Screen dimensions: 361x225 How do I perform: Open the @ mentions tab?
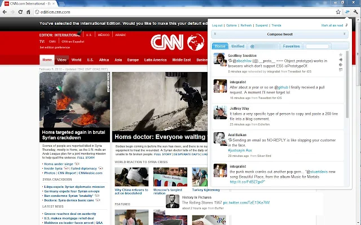tap(264, 46)
